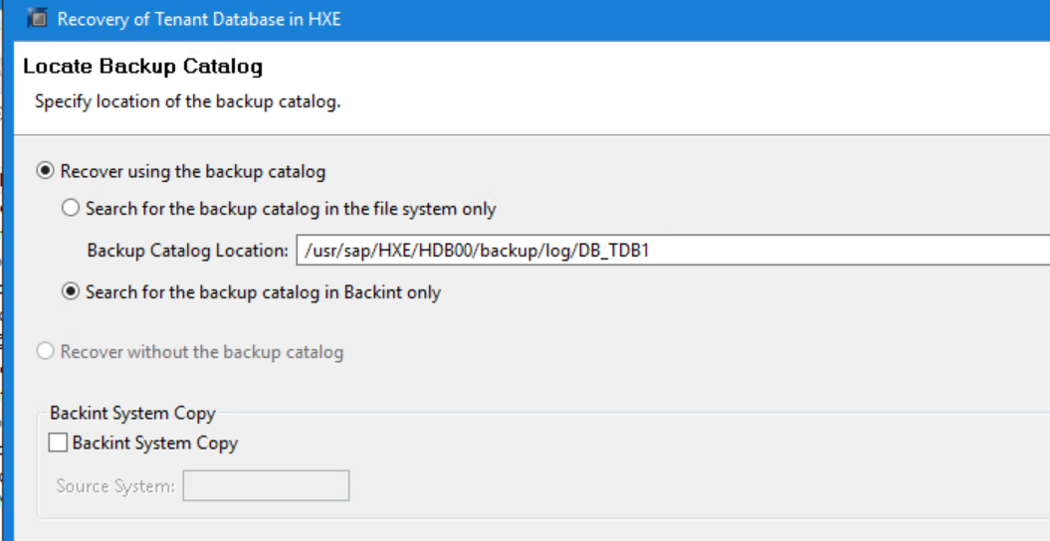Click the 'Locate Backup Catalog' heading
The image size is (1050, 541).
pyautogui.click(x=142, y=68)
